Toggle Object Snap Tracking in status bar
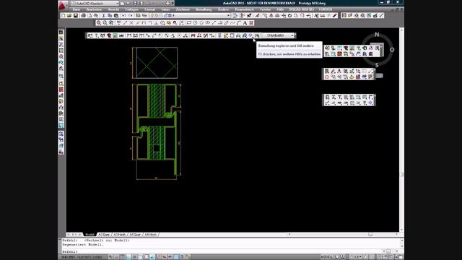 [x=152, y=257]
